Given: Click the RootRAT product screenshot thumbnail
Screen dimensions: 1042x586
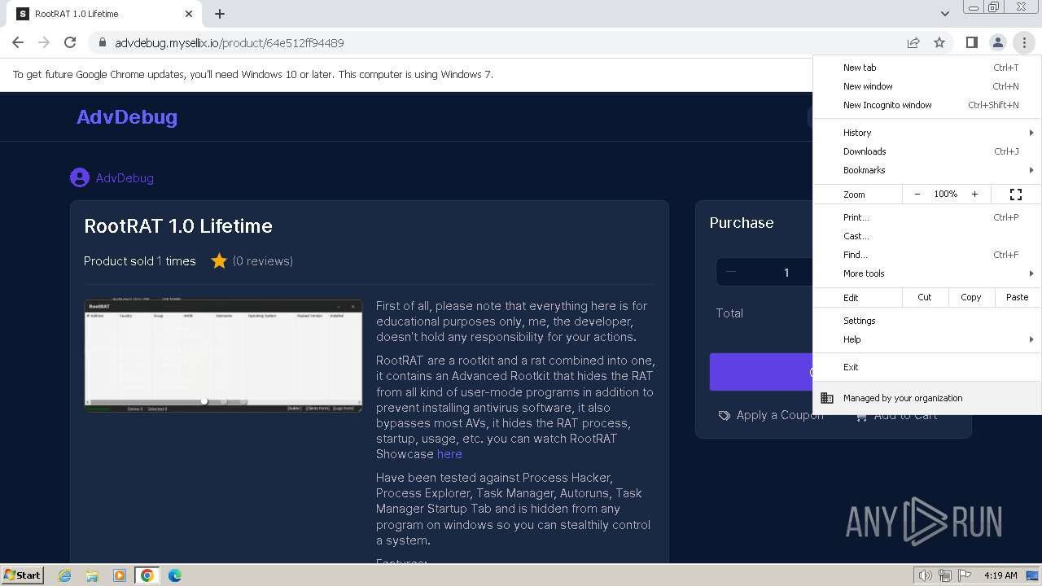Looking at the screenshot, I should (x=223, y=356).
